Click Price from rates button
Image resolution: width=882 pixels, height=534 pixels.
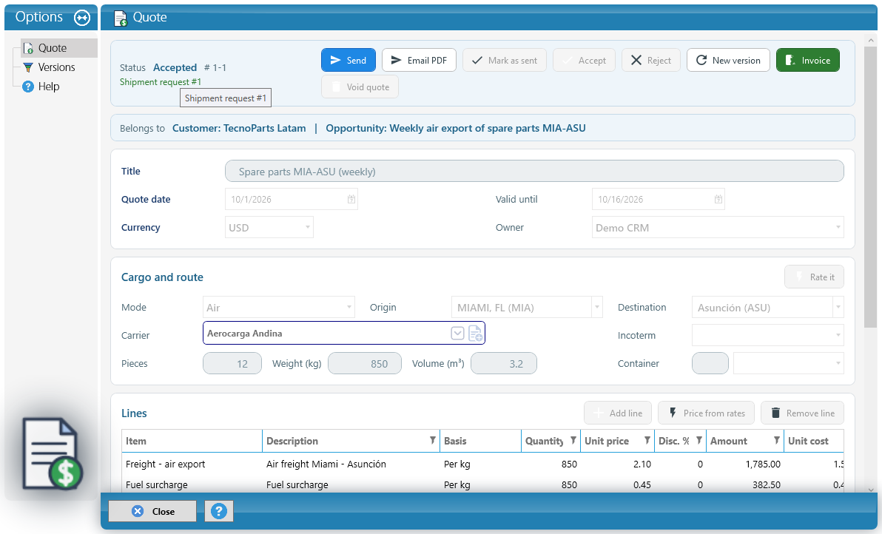[x=707, y=413]
